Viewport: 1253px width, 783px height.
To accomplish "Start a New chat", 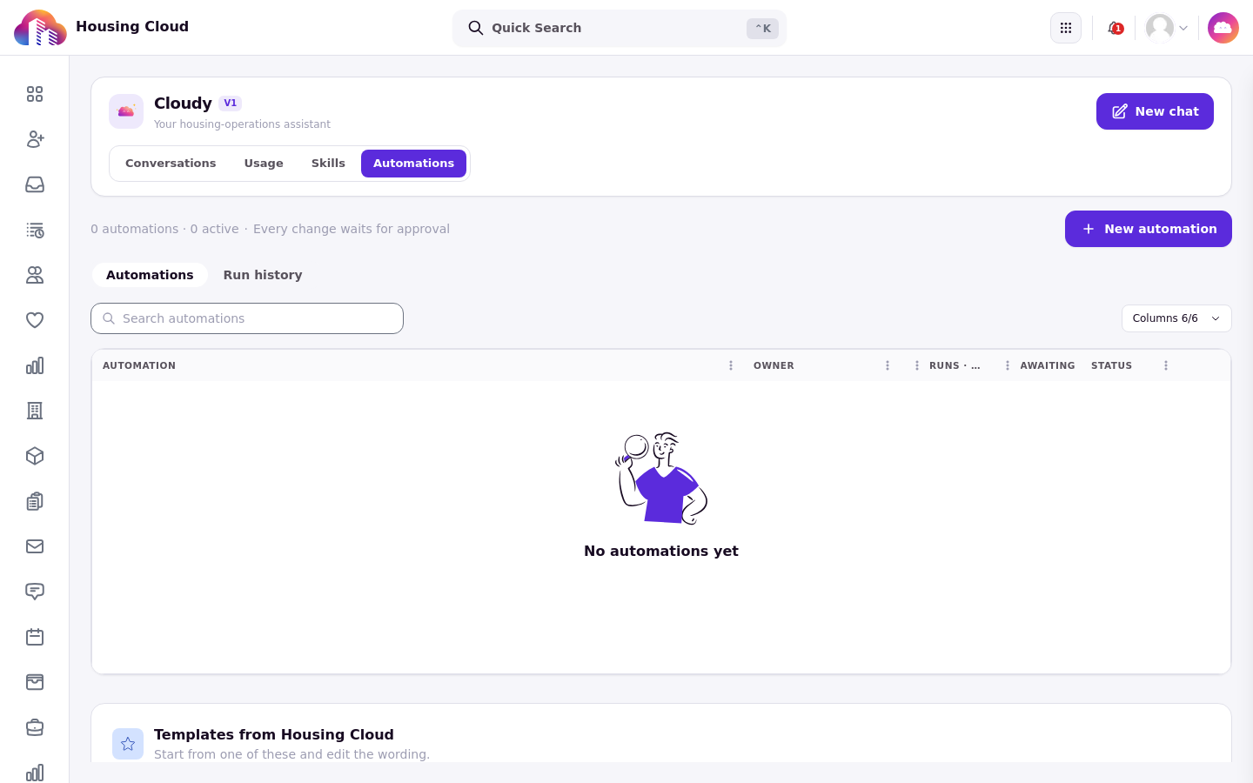I will pos(1155,111).
